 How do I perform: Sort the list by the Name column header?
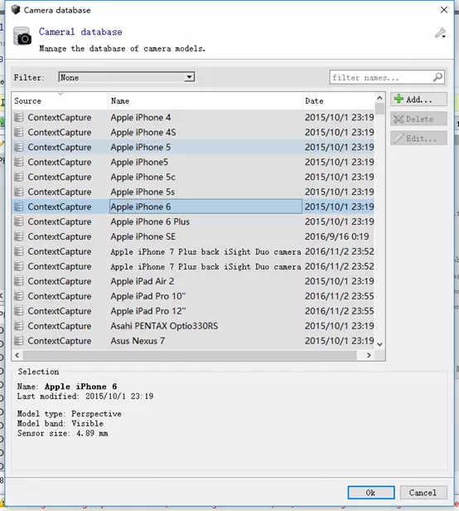point(205,101)
